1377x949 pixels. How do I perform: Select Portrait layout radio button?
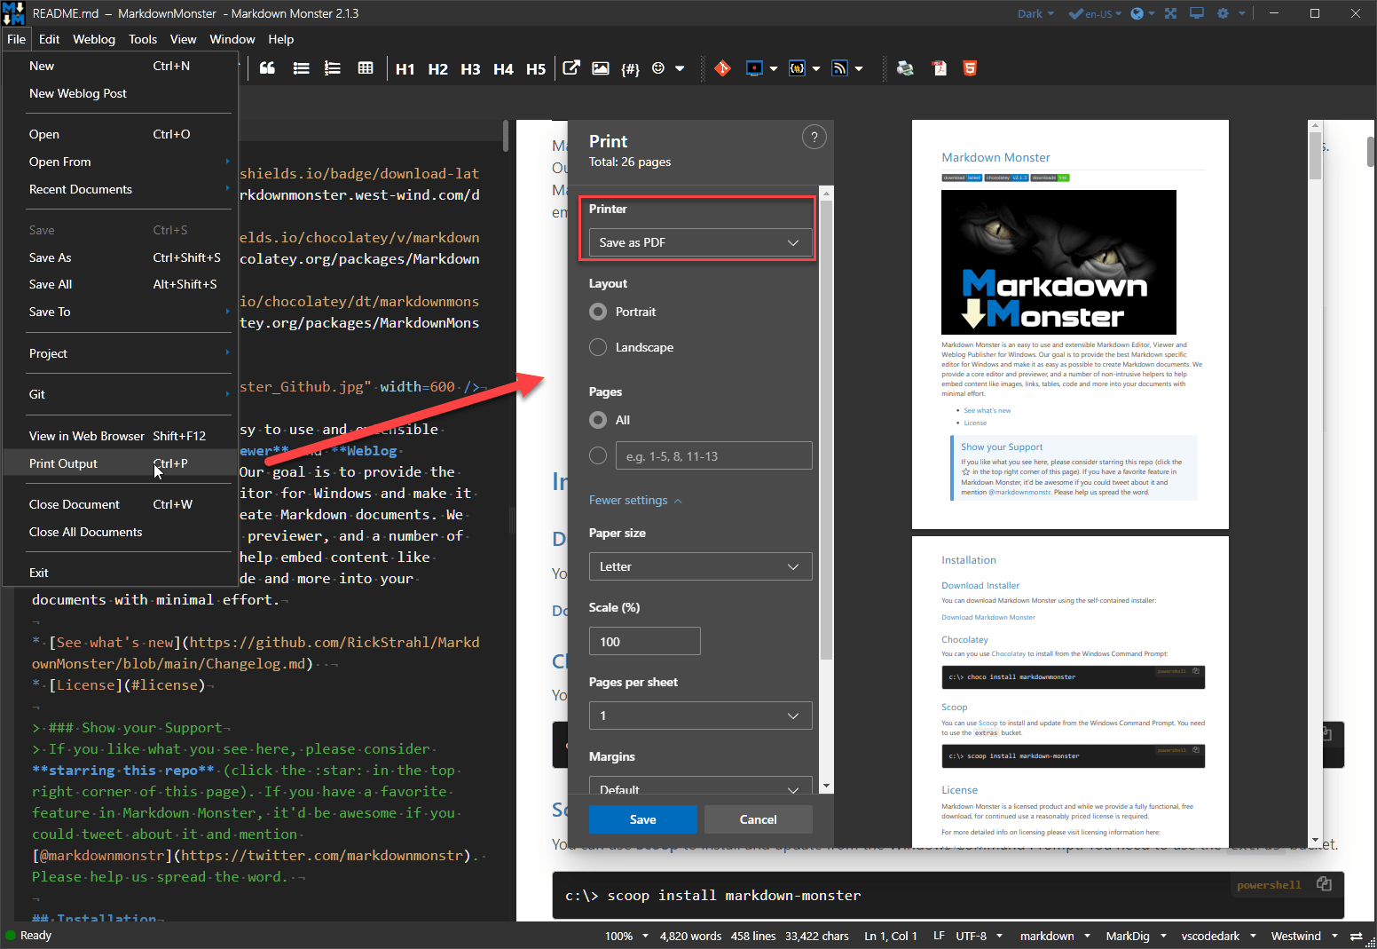point(598,312)
